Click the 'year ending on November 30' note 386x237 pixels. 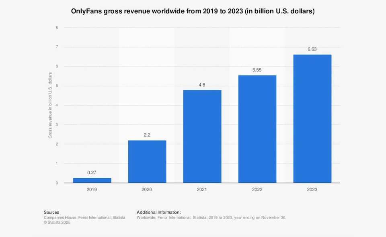pos(260,218)
